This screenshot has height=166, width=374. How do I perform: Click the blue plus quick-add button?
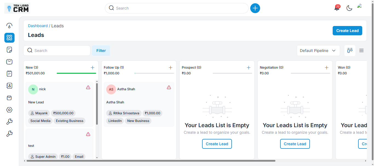coord(255,8)
